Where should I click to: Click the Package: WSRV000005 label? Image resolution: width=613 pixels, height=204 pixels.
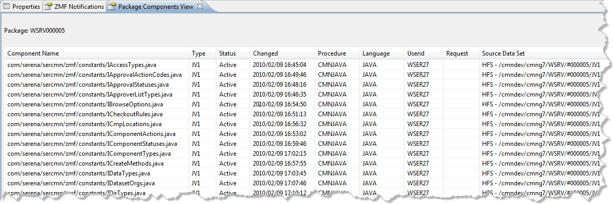(34, 31)
